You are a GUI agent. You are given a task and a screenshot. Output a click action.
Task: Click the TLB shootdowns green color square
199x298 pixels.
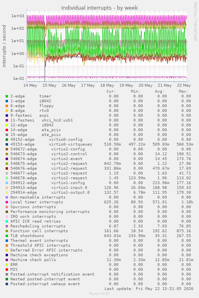click(7, 236)
